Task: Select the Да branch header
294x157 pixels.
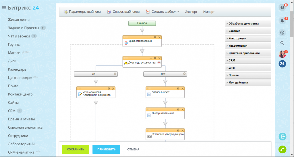Action: pos(96,74)
